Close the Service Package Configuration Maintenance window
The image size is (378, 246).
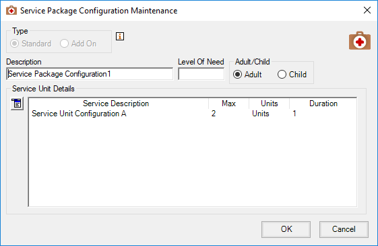click(367, 10)
